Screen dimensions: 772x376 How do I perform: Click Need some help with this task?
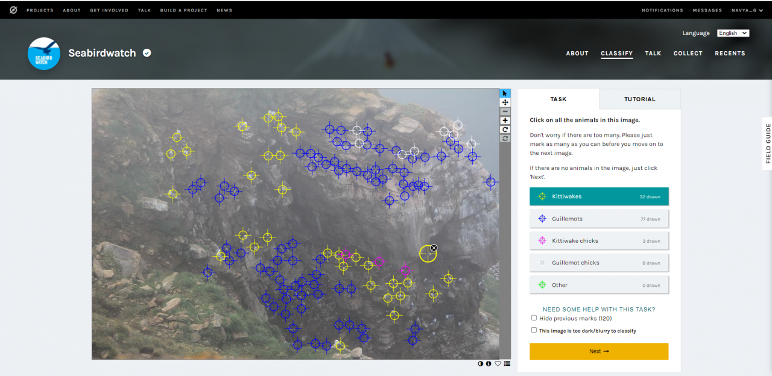[x=599, y=309]
